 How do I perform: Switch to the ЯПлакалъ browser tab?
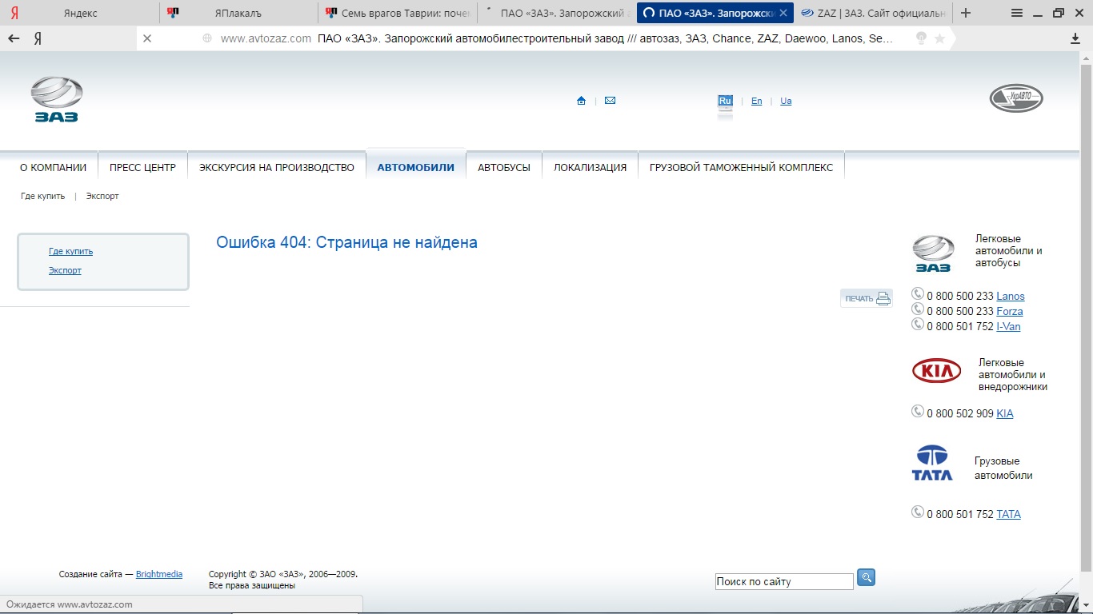tap(239, 13)
